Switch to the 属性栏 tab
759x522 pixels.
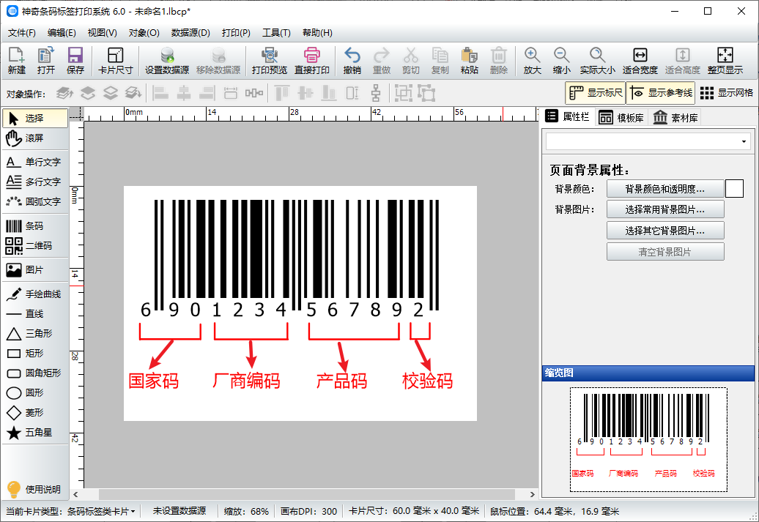pyautogui.click(x=567, y=116)
